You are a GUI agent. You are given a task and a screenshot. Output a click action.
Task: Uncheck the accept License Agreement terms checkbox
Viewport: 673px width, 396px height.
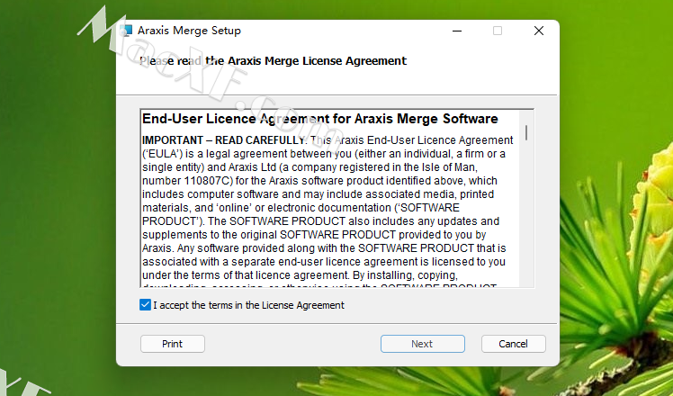145,305
